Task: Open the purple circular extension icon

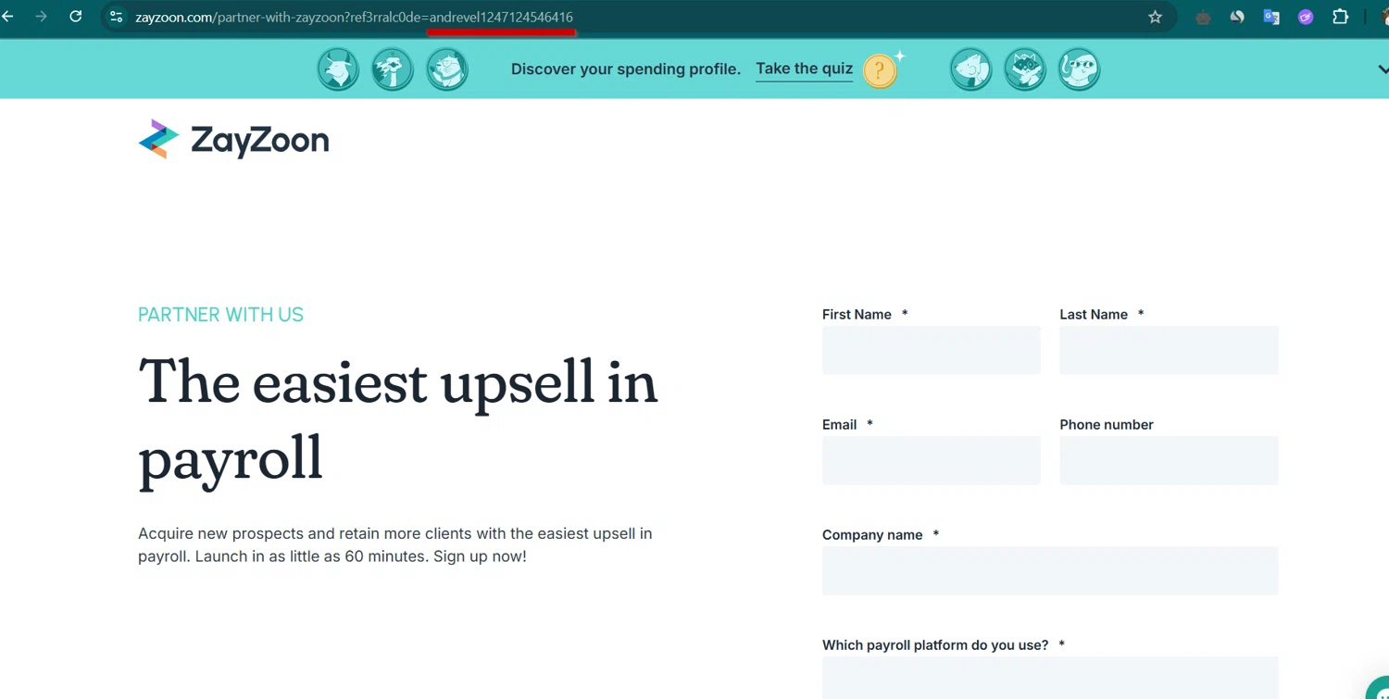Action: [1306, 18]
